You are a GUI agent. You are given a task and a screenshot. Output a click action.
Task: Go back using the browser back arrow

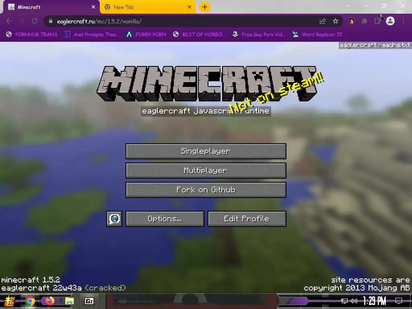tap(9, 21)
